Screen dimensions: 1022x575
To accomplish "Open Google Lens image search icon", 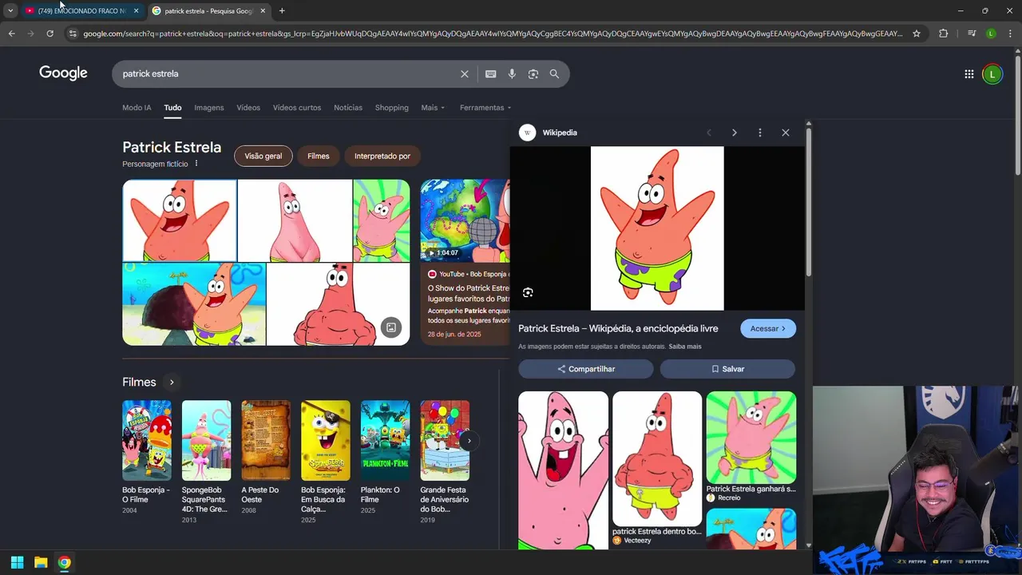I will (533, 73).
